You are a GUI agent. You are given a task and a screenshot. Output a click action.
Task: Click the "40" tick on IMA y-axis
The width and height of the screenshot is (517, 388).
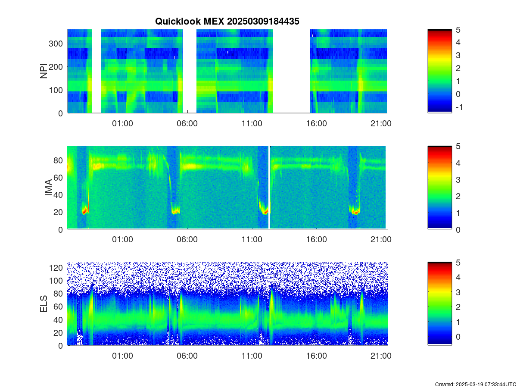point(59,195)
